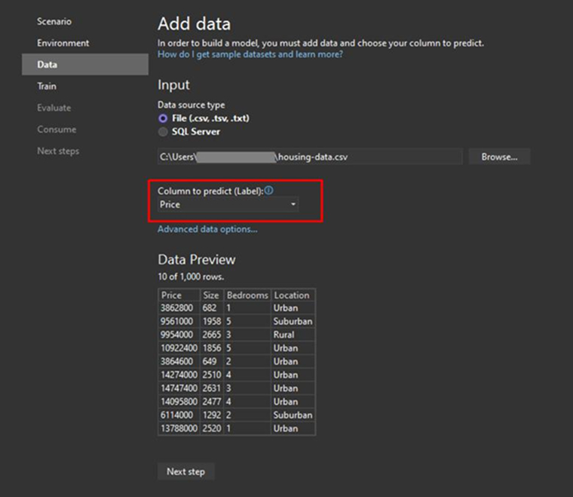Select the cell with price 6114000
Image resolution: width=573 pixels, height=497 pixels.
[x=179, y=415]
